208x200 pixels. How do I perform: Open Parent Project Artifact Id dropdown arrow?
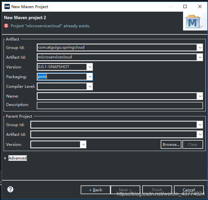[x=200, y=135]
